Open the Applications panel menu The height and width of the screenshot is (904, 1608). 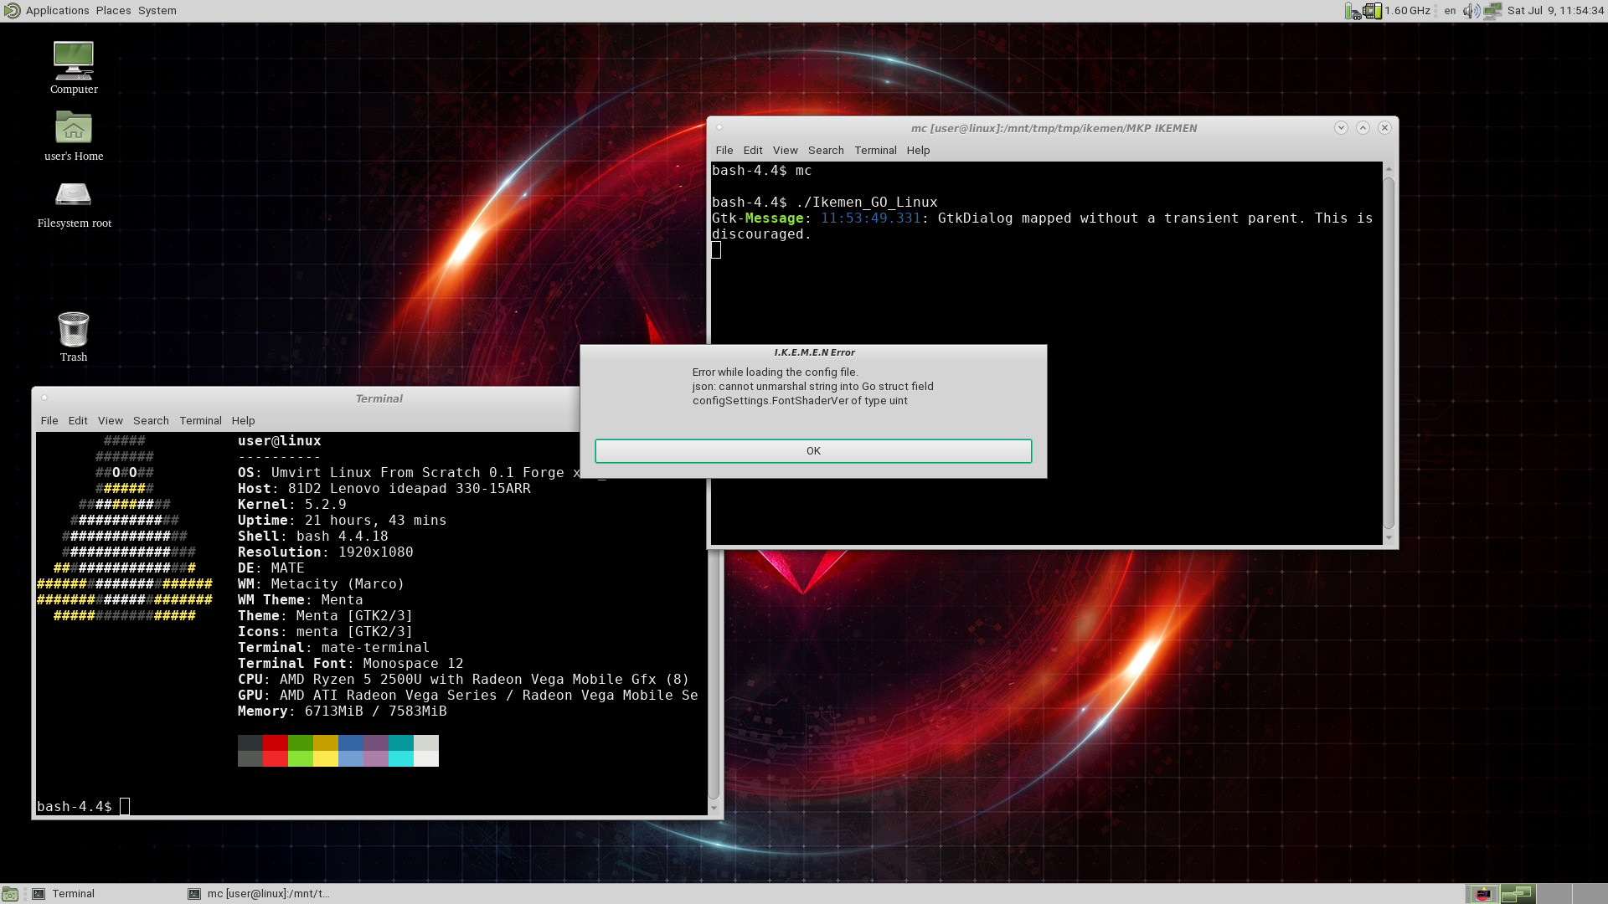pos(57,11)
